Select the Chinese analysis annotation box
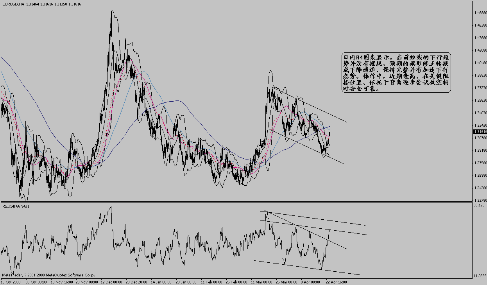 [396, 73]
